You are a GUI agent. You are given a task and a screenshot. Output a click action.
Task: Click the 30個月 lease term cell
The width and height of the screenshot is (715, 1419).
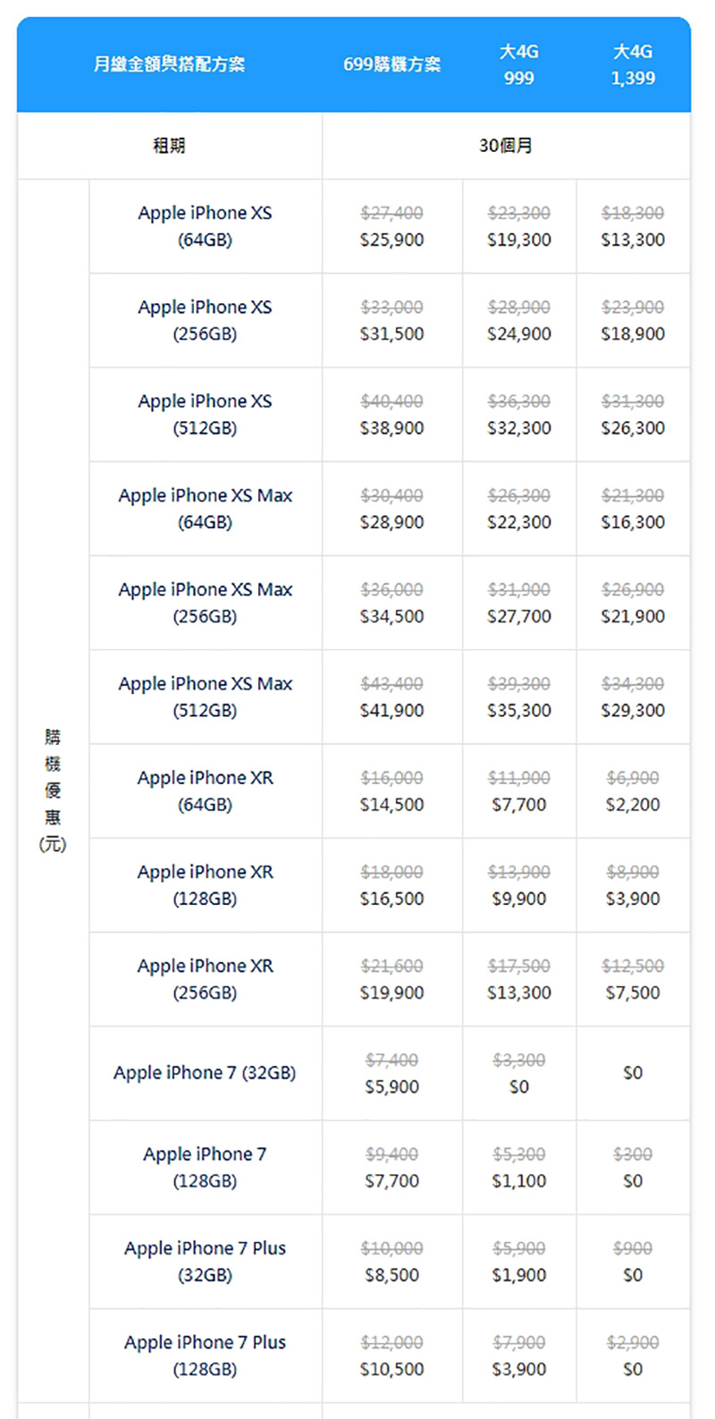tap(506, 145)
